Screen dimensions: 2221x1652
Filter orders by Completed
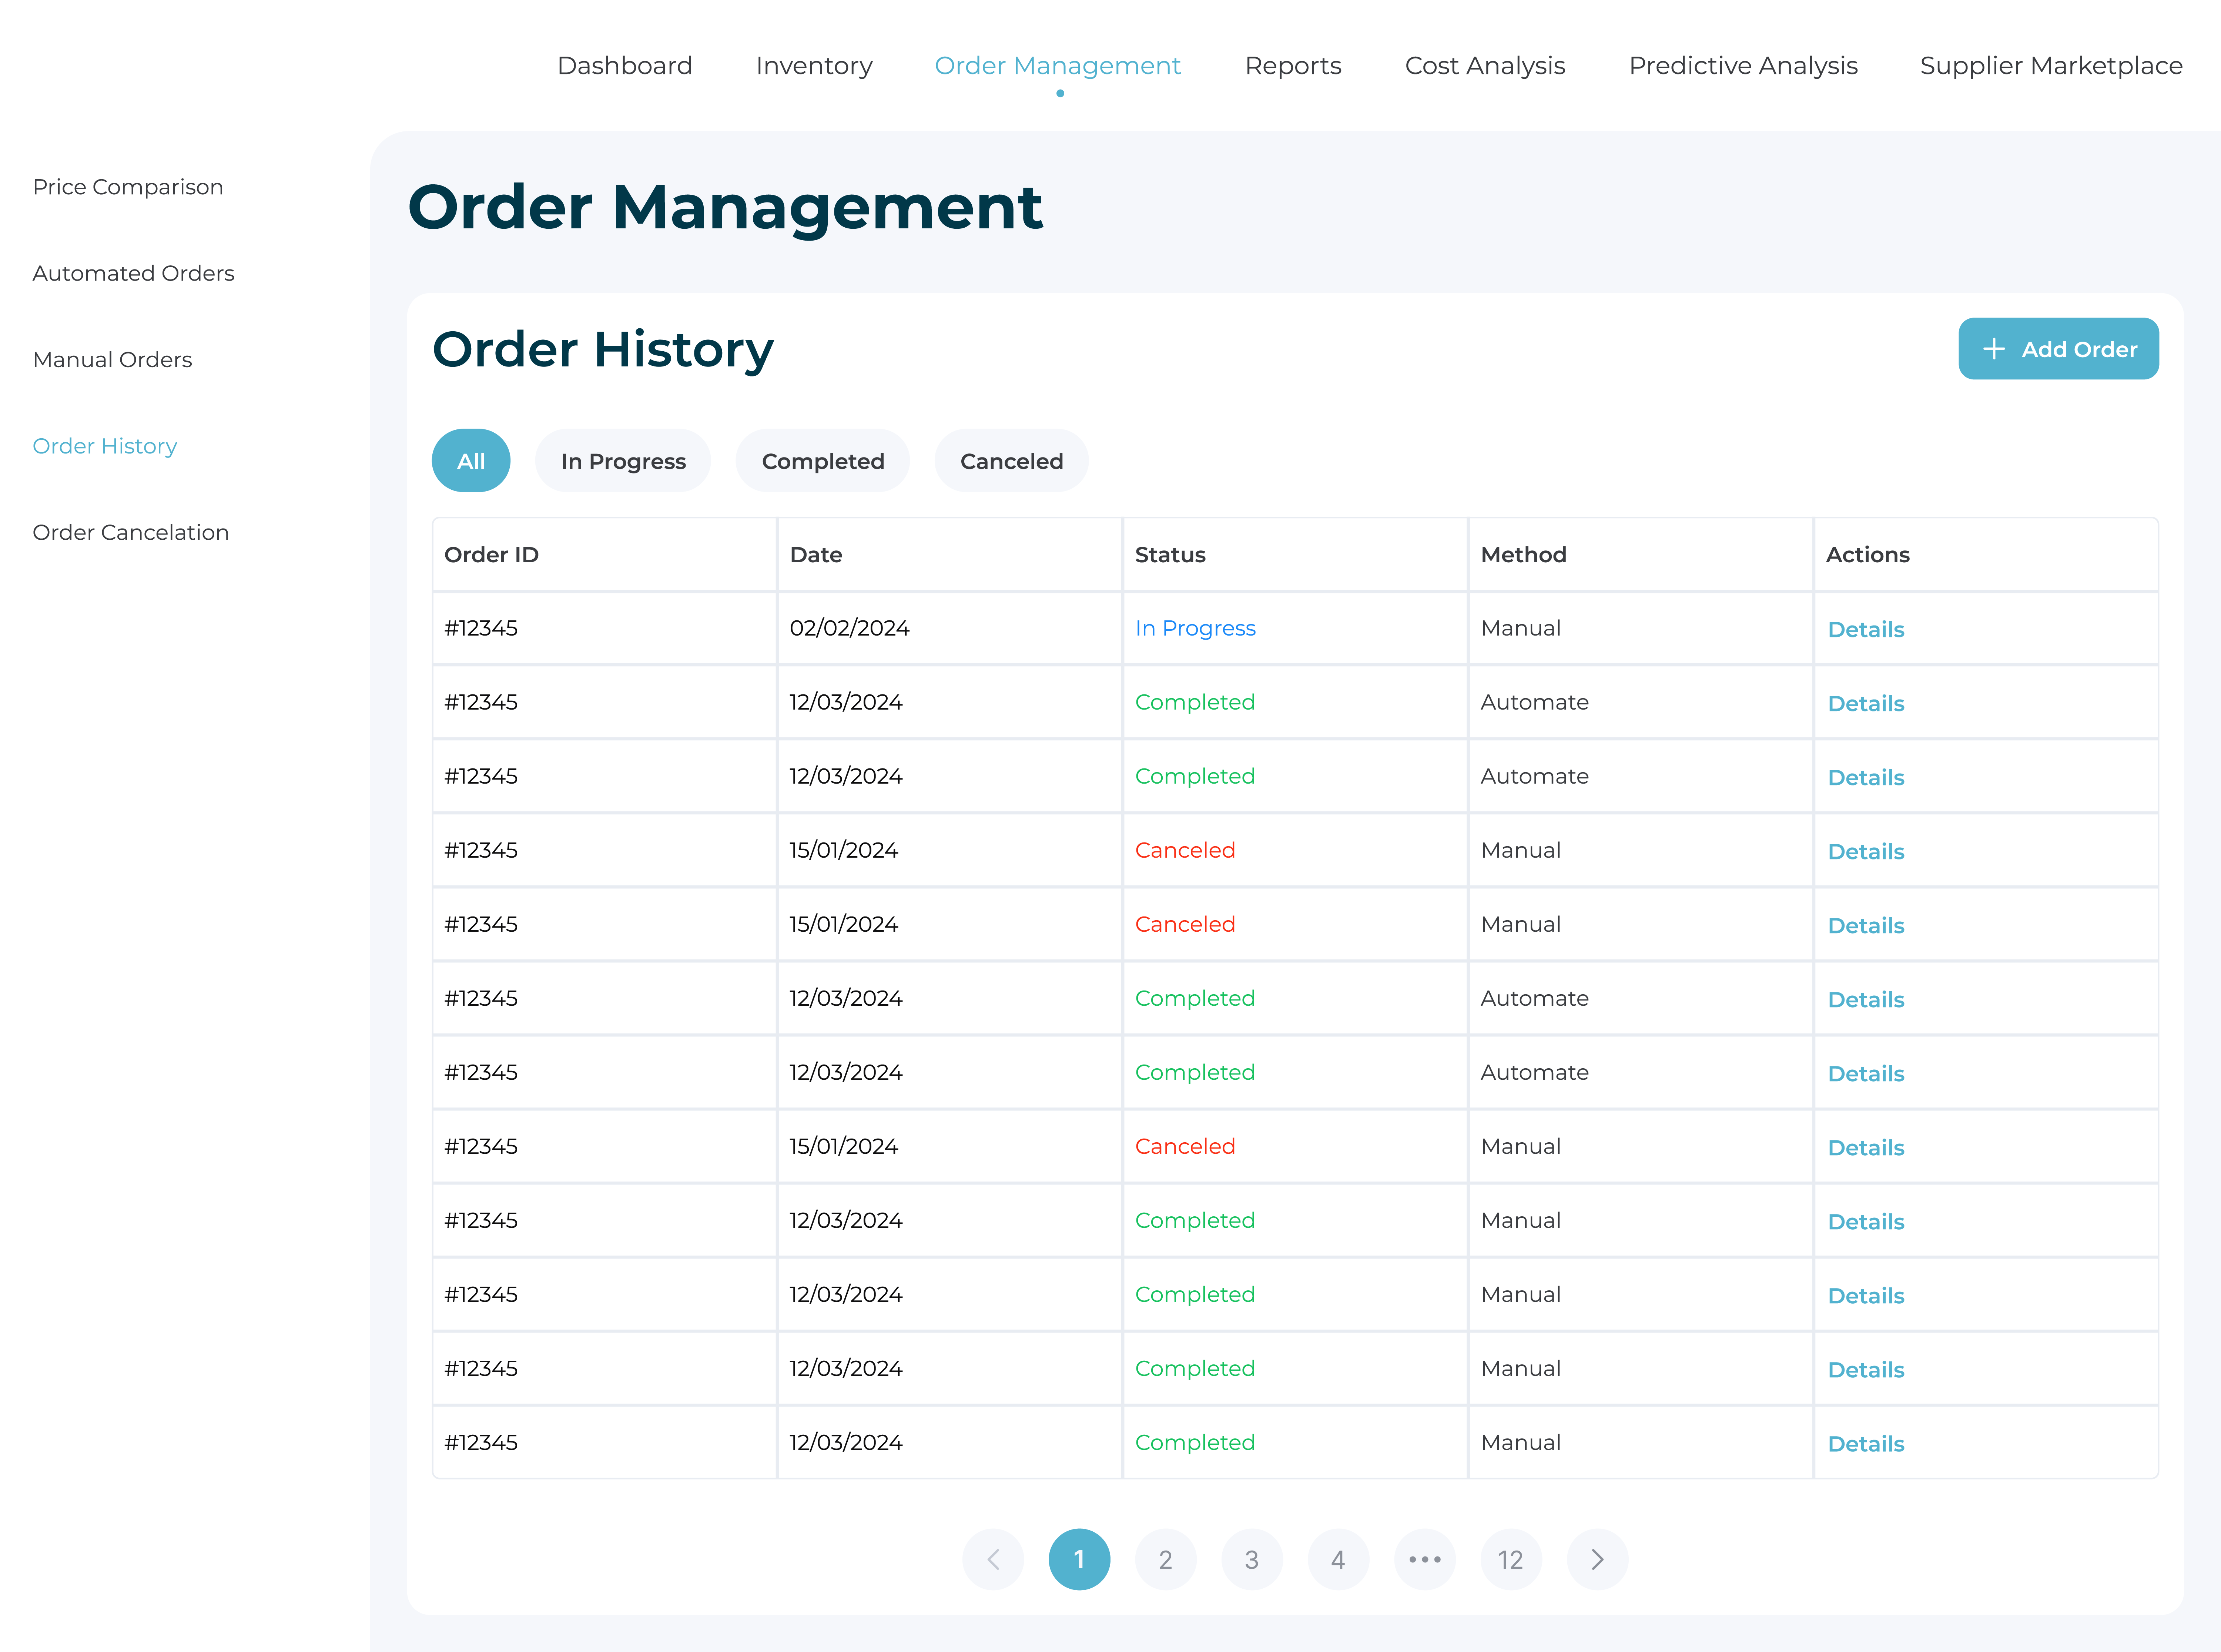(x=822, y=461)
